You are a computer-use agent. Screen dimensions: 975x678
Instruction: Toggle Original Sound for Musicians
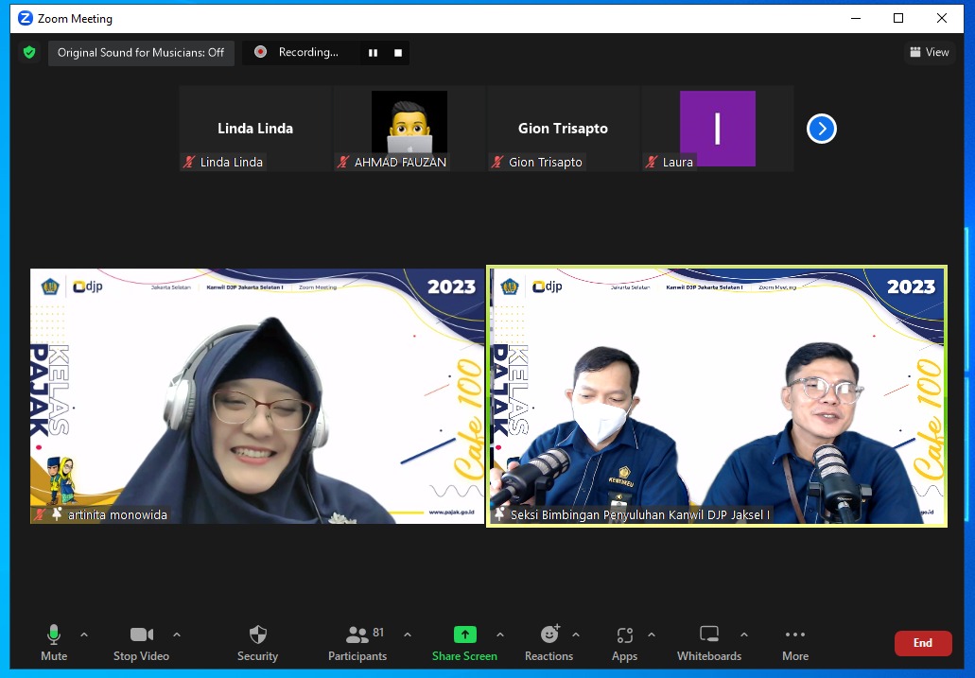click(141, 53)
